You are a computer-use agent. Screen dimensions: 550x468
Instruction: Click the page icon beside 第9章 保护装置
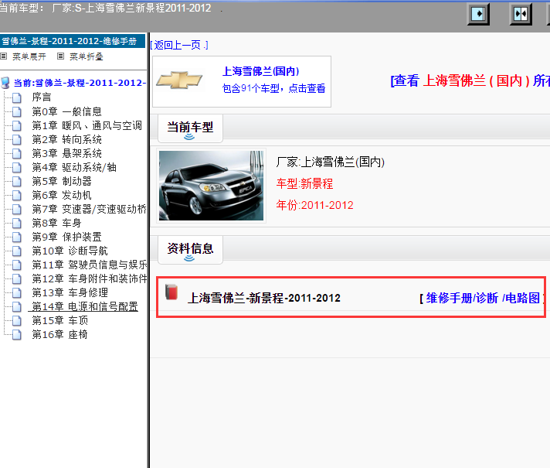16,237
